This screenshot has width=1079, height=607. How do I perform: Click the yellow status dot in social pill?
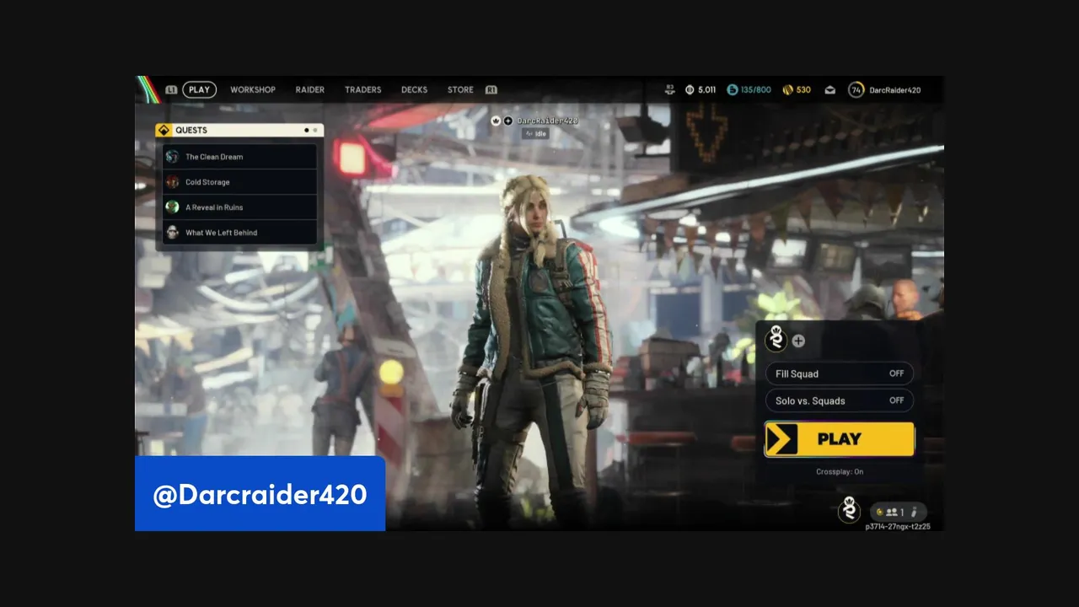pyautogui.click(x=879, y=512)
